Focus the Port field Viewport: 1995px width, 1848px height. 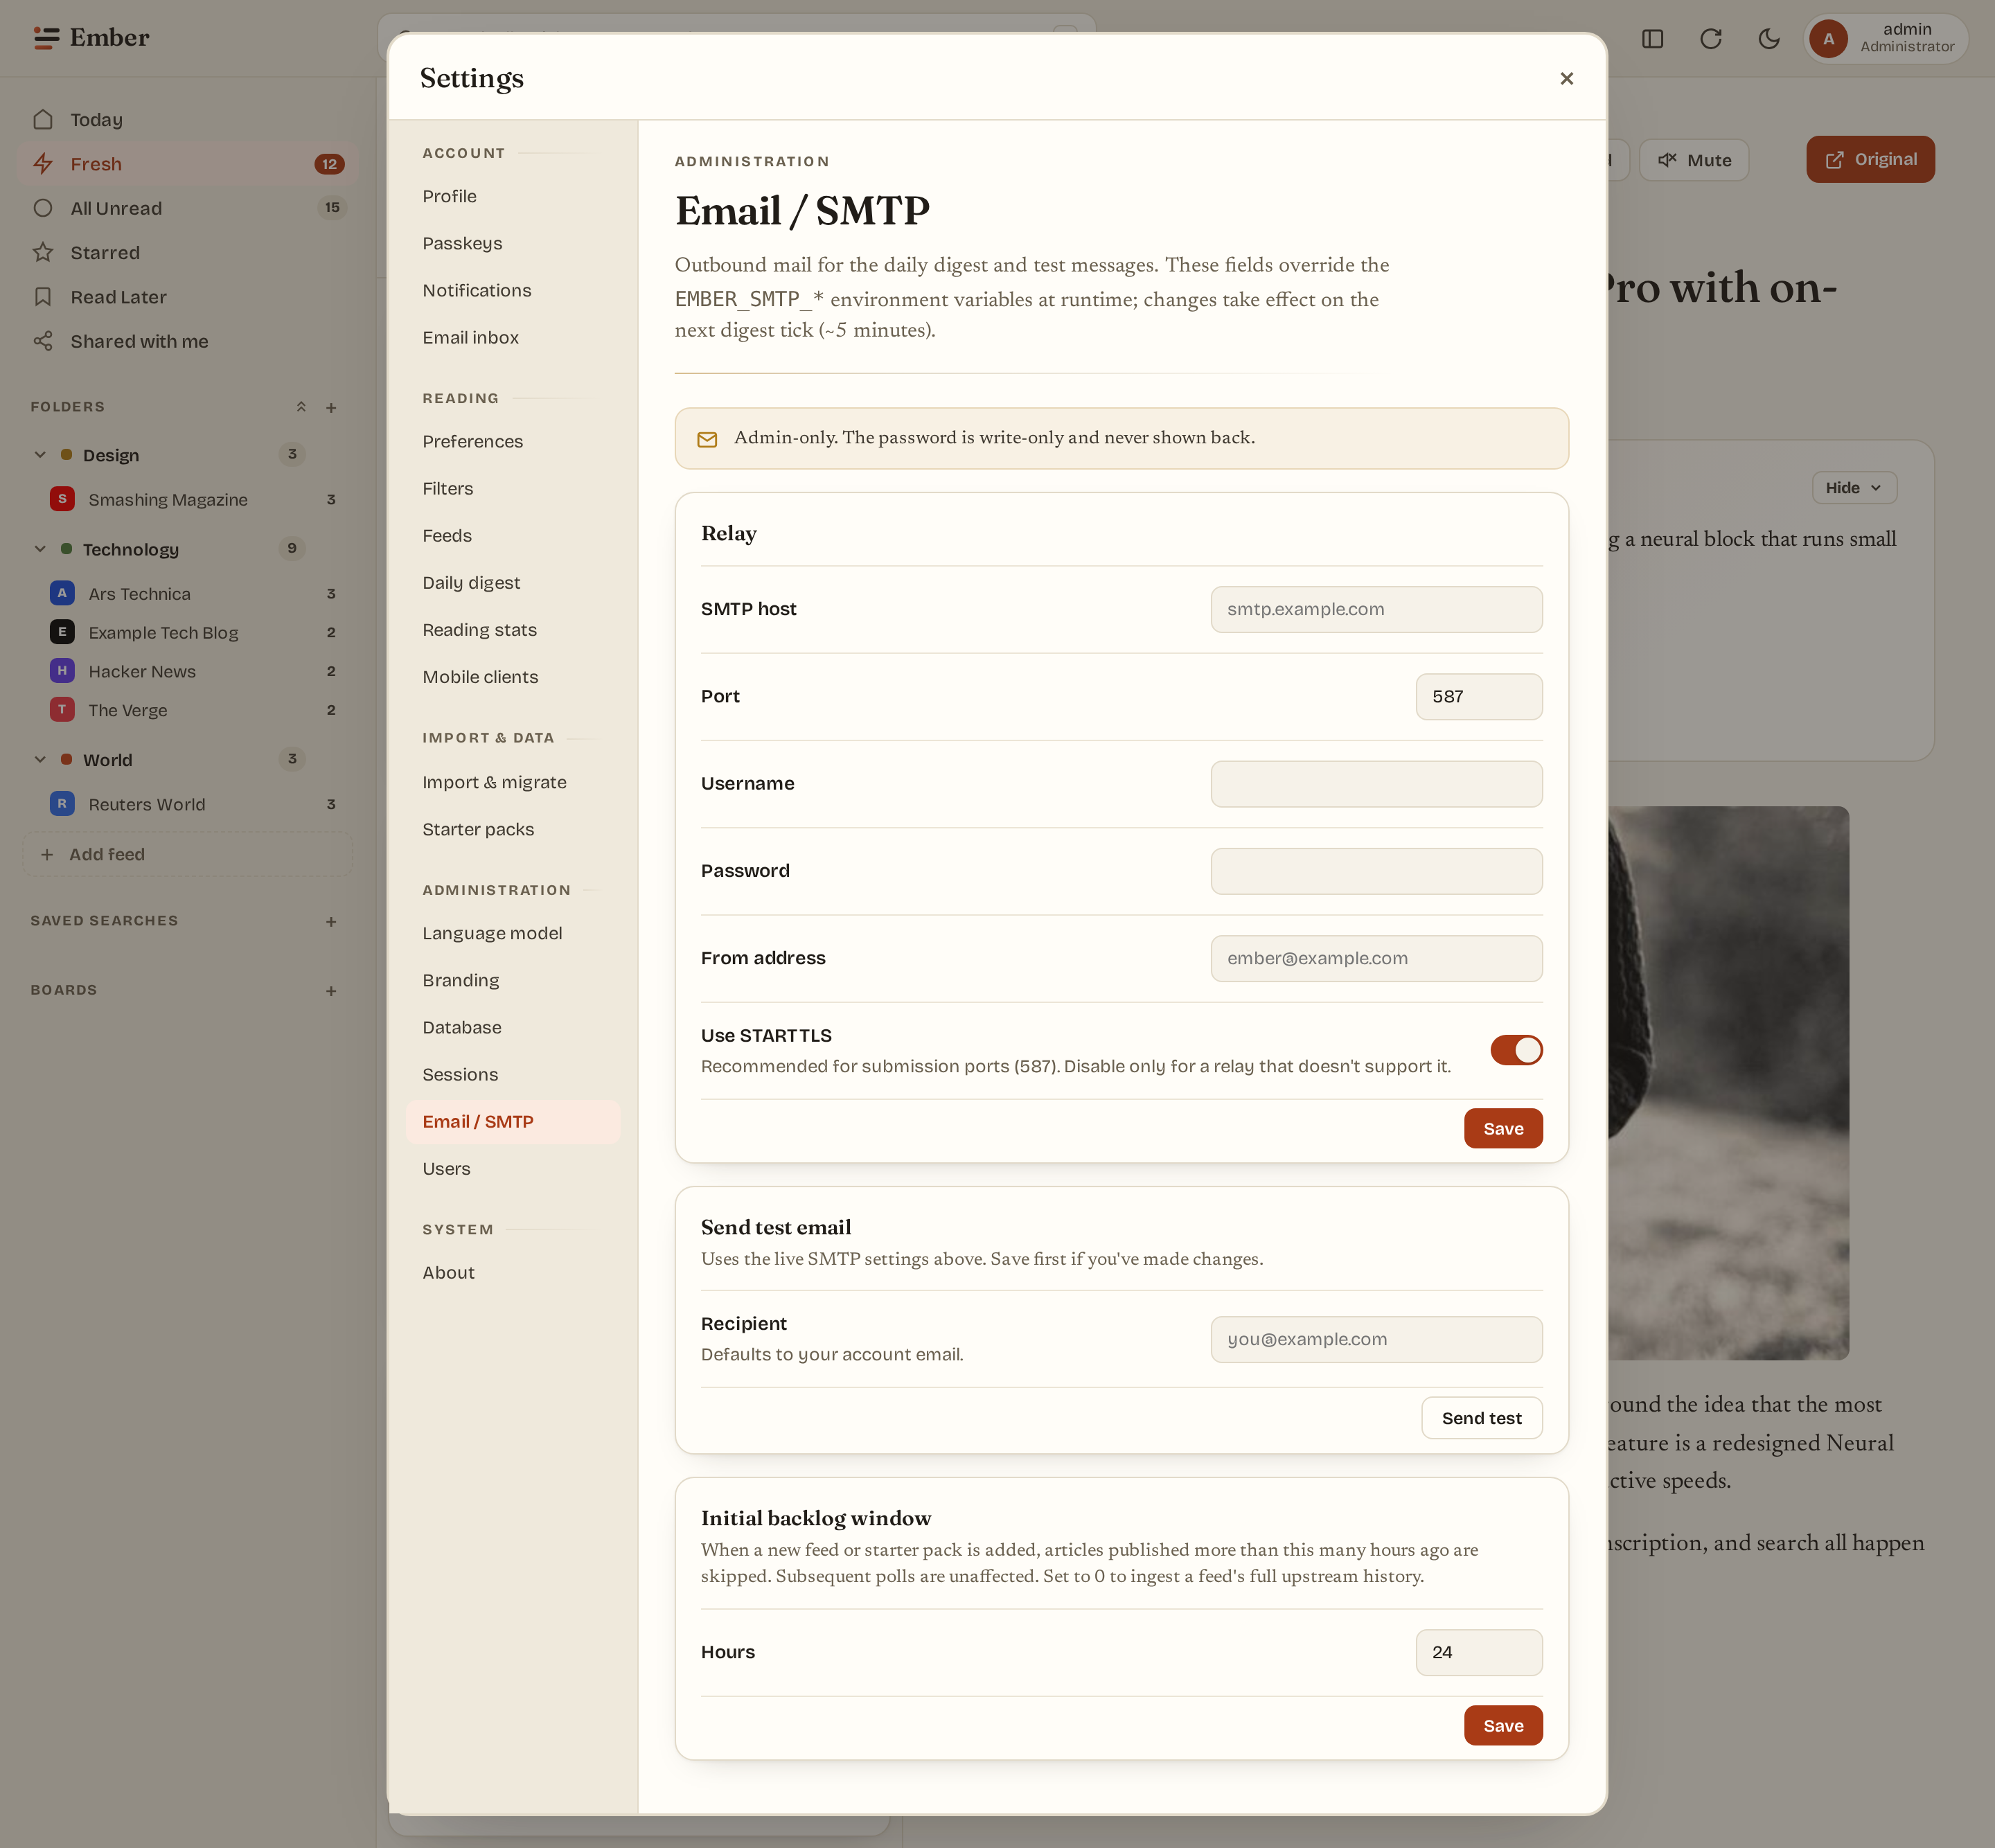click(x=1479, y=696)
